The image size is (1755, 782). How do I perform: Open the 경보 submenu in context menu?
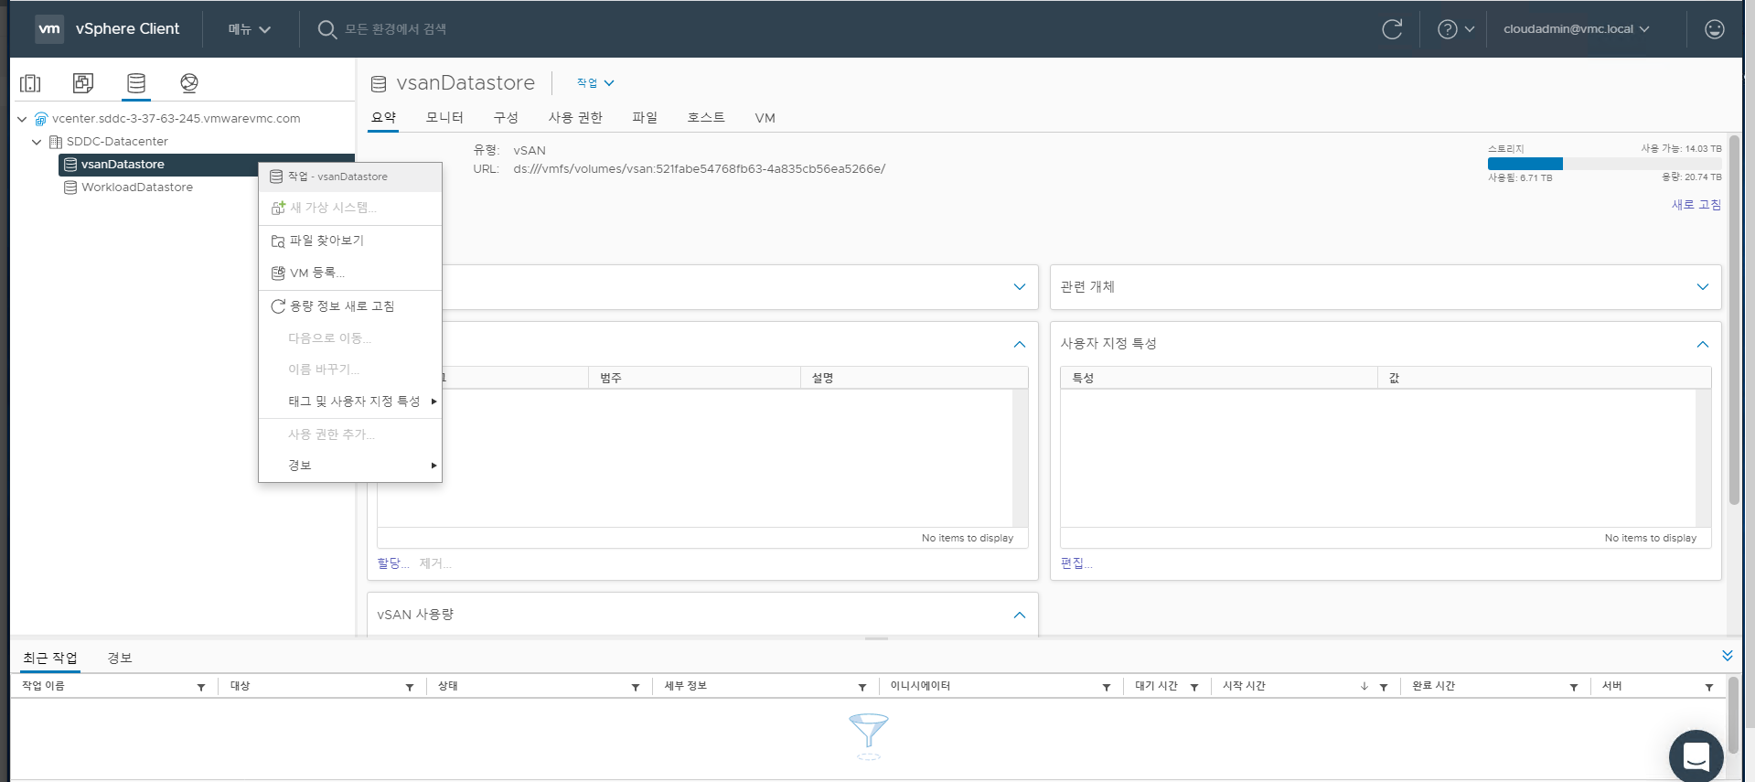pos(350,466)
